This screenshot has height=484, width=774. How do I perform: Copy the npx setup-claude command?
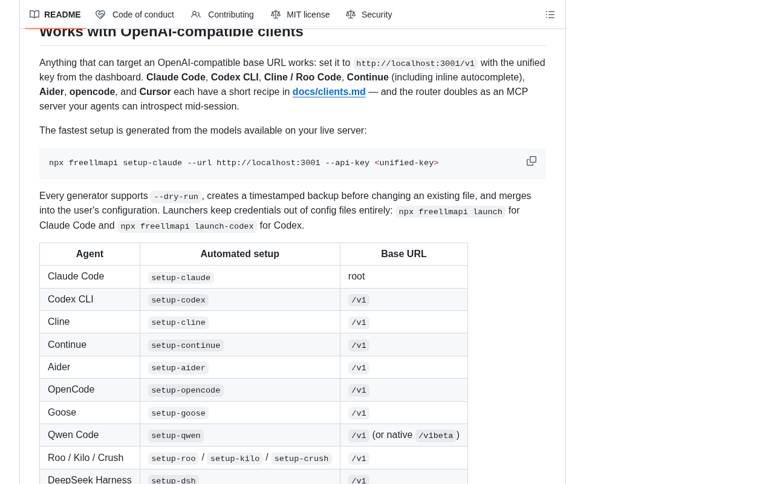[532, 161]
